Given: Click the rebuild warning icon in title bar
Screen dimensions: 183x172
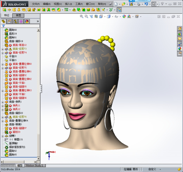Looking at the screenshot, I should [131, 4].
